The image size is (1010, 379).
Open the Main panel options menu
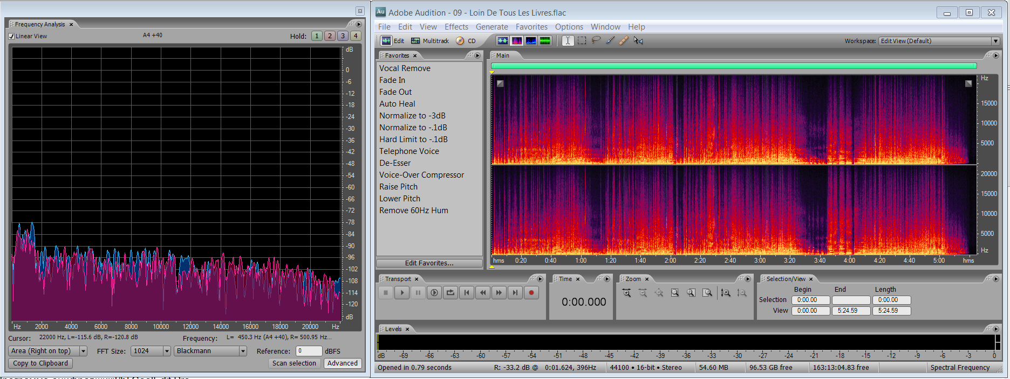coord(995,55)
